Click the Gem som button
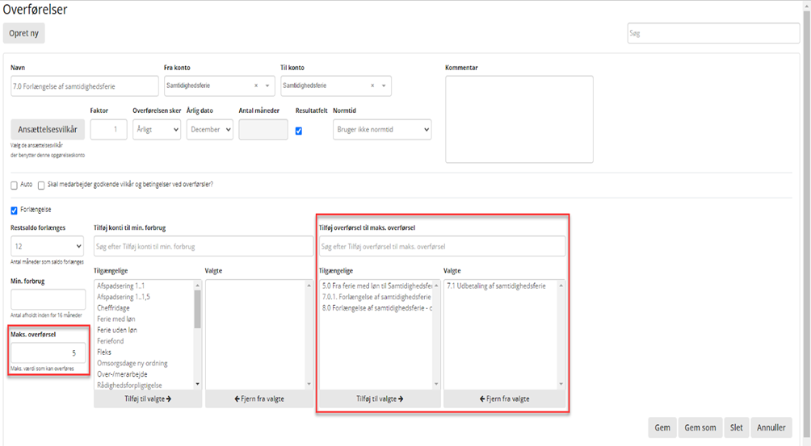Screen dimensions: 811x446 700,427
